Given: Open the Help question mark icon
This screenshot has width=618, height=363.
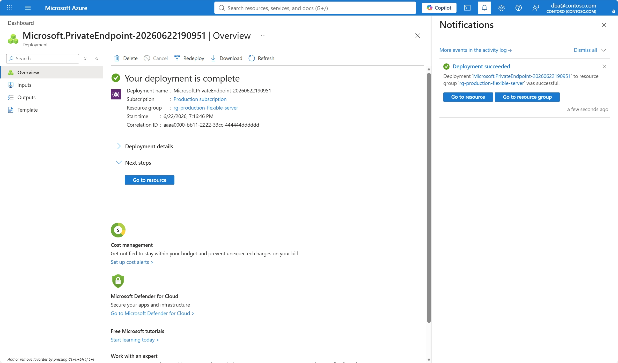Looking at the screenshot, I should (518, 8).
